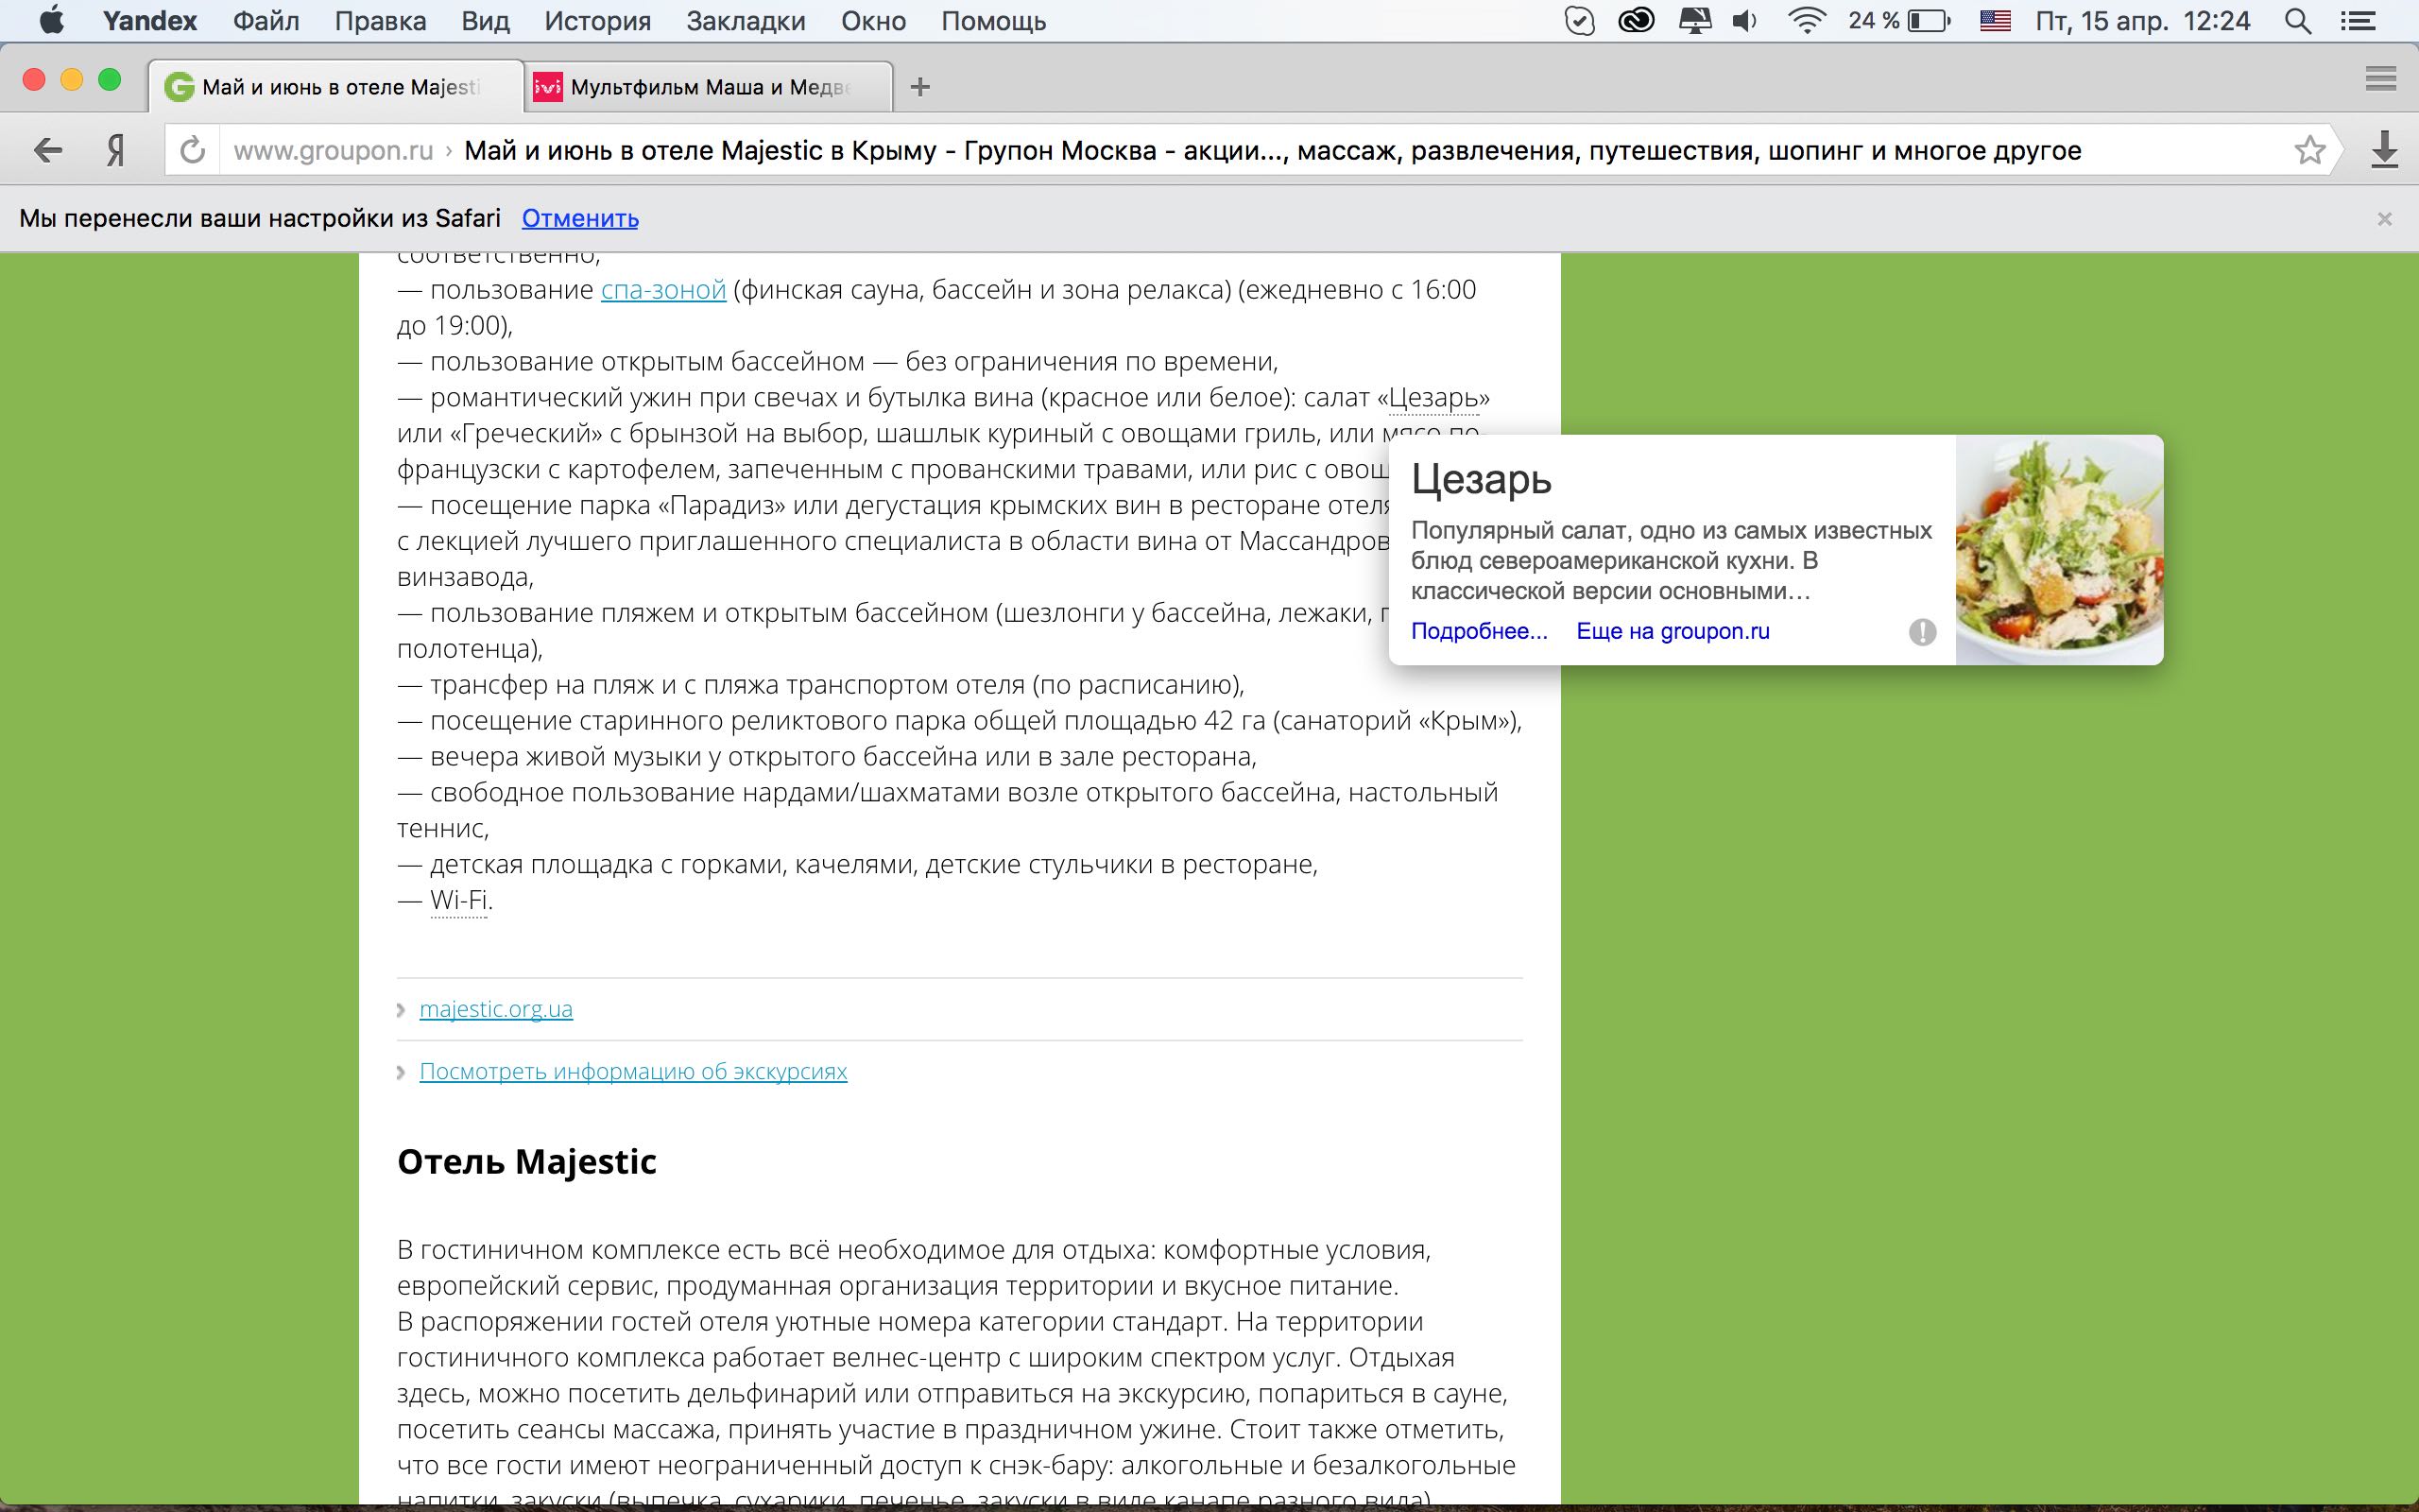Screen dimensions: 2419x1512
Task: Open the Окно menu
Action: pyautogui.click(x=874, y=21)
